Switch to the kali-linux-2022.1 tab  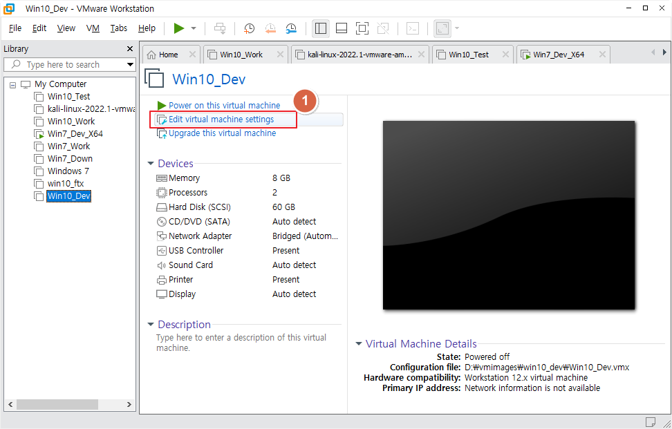click(x=359, y=55)
